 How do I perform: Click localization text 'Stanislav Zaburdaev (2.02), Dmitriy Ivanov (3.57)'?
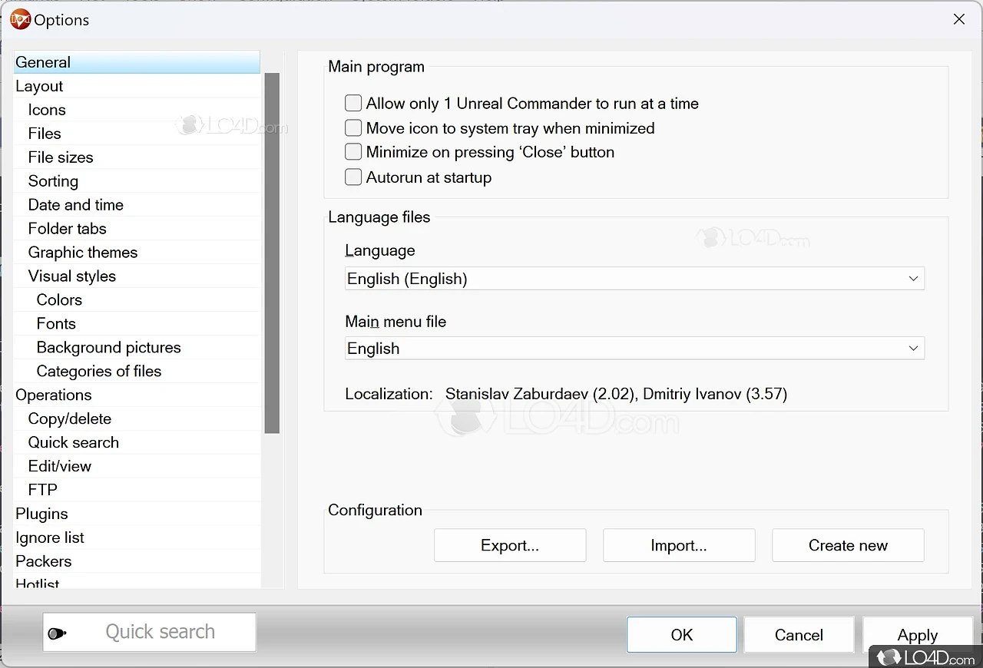[616, 394]
